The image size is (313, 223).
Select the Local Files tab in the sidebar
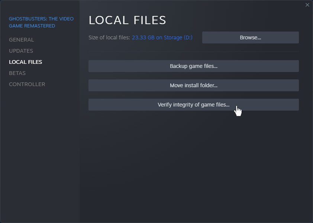pos(25,62)
